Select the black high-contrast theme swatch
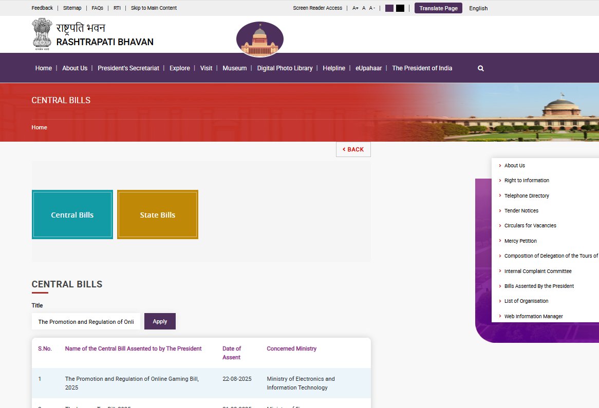 [400, 8]
